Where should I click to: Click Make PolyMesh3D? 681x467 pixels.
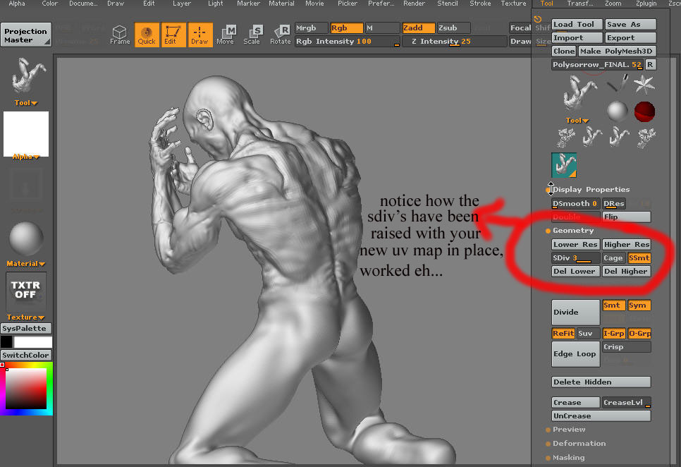click(616, 51)
